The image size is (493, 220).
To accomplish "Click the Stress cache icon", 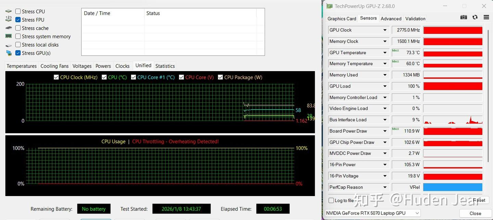I will click(x=9, y=28).
